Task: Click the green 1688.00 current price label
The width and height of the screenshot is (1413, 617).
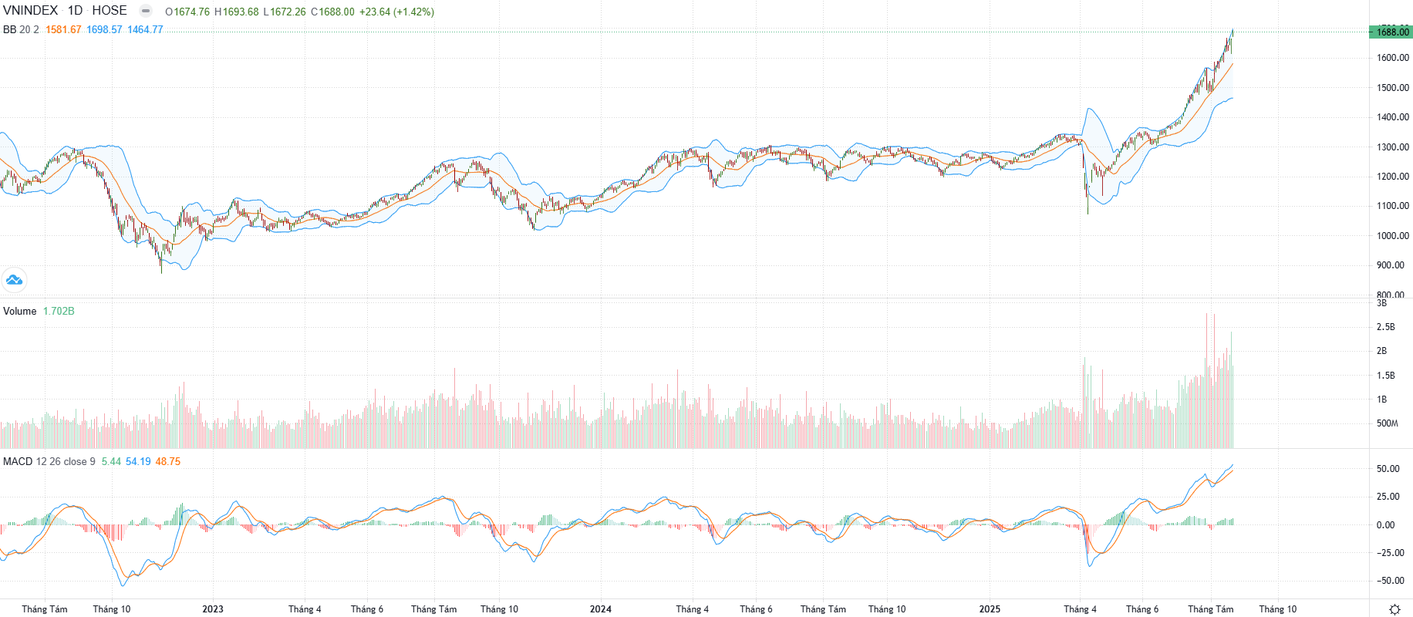Action: click(1391, 32)
